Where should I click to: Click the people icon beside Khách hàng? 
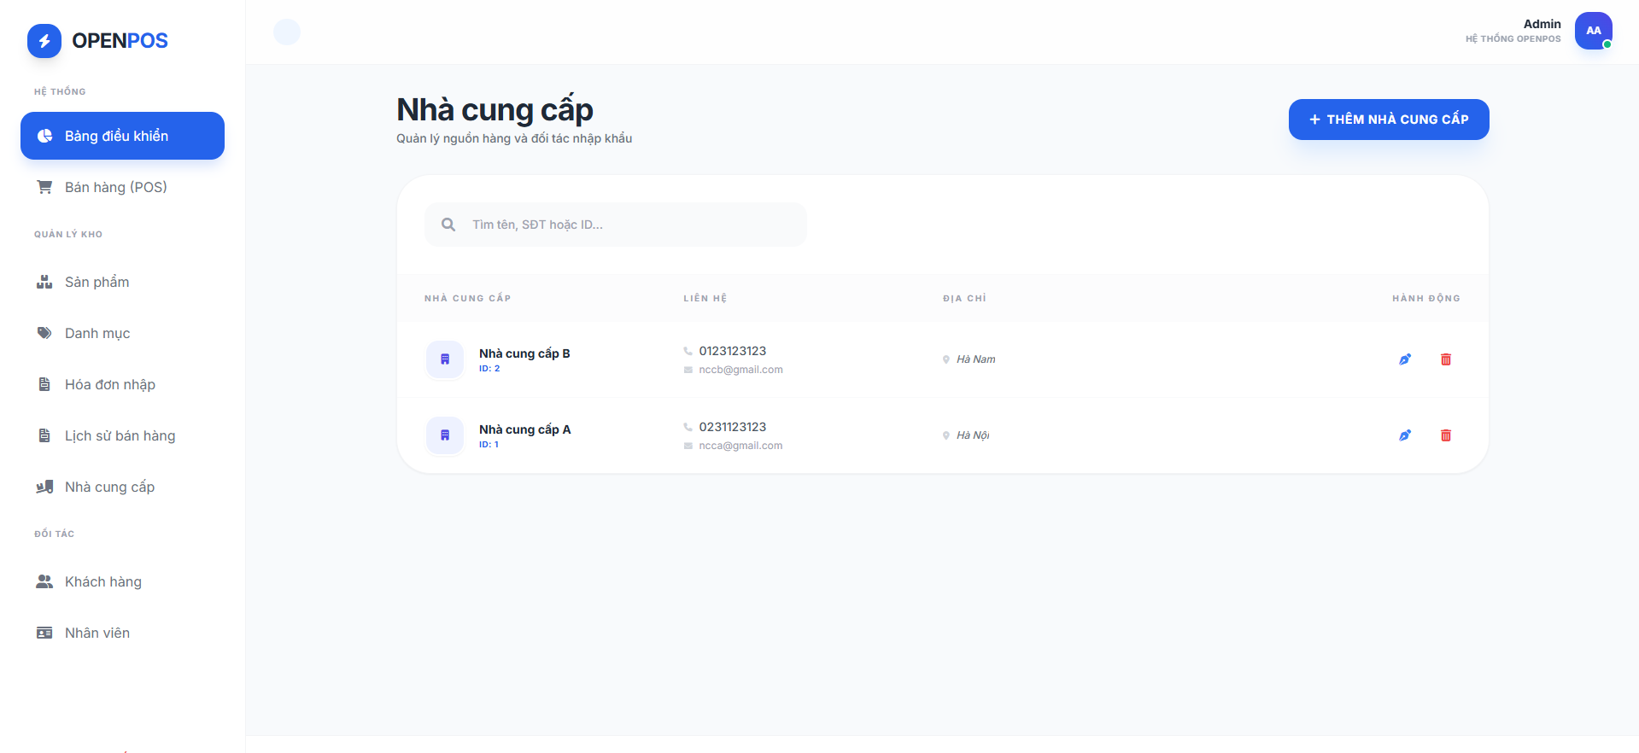pos(44,581)
